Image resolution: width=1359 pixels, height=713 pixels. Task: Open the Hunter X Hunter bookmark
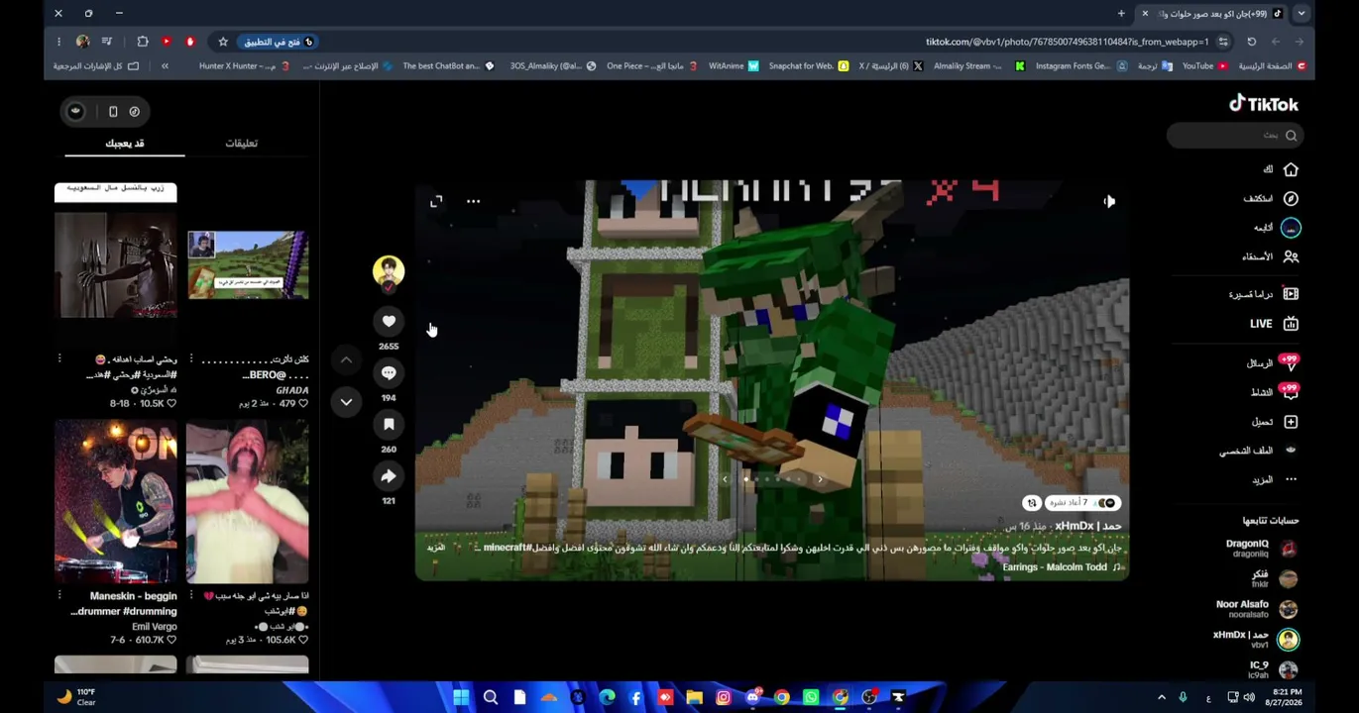pos(244,66)
